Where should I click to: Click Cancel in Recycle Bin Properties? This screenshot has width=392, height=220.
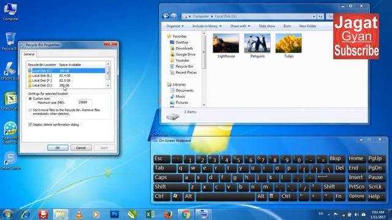tap(81, 148)
